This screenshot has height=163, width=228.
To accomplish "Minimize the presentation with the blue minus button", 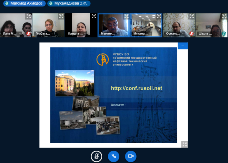I will (x=183, y=46).
